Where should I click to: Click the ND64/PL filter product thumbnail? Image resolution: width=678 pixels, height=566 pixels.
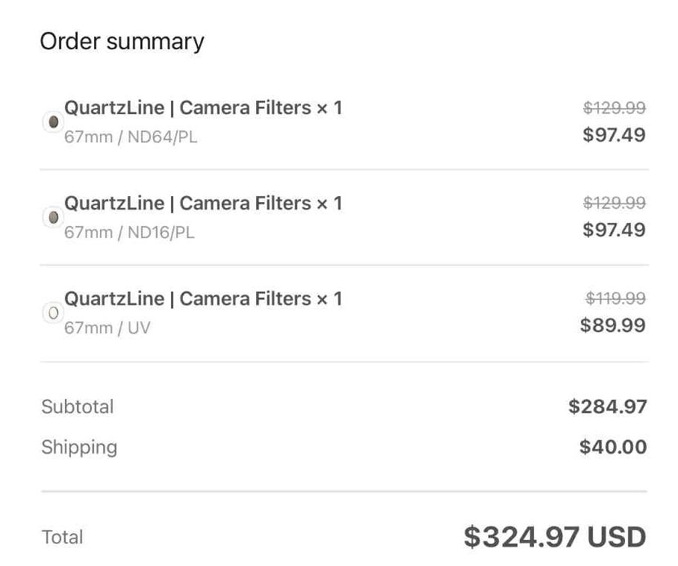tap(52, 122)
